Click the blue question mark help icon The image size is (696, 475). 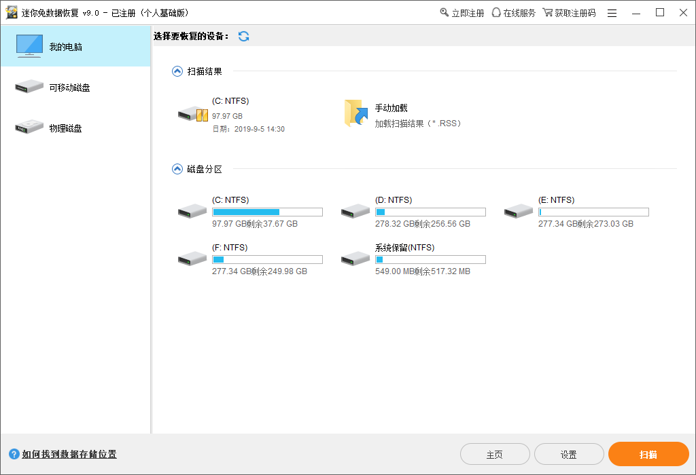(x=14, y=454)
